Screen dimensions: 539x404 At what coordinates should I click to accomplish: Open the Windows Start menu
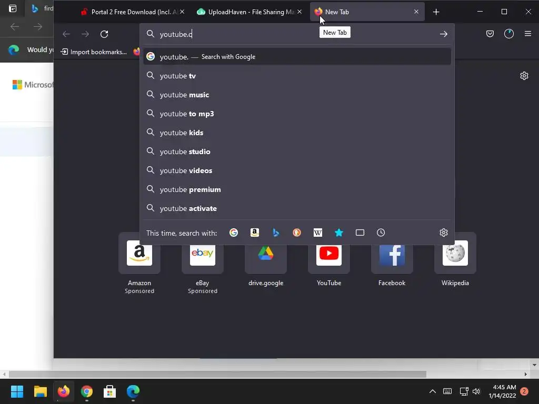(17, 391)
